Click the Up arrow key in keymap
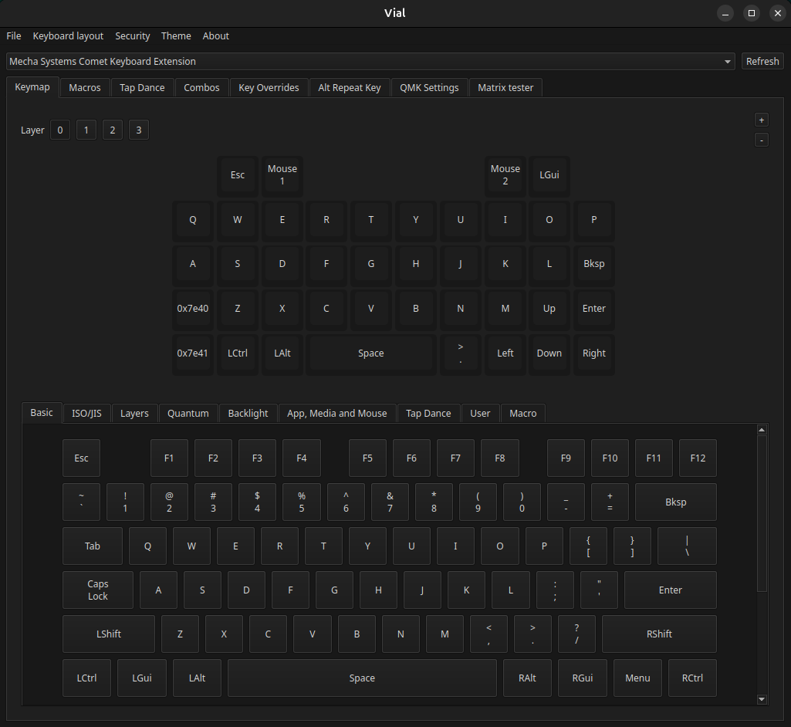Screen dimensions: 791x727 (549, 309)
